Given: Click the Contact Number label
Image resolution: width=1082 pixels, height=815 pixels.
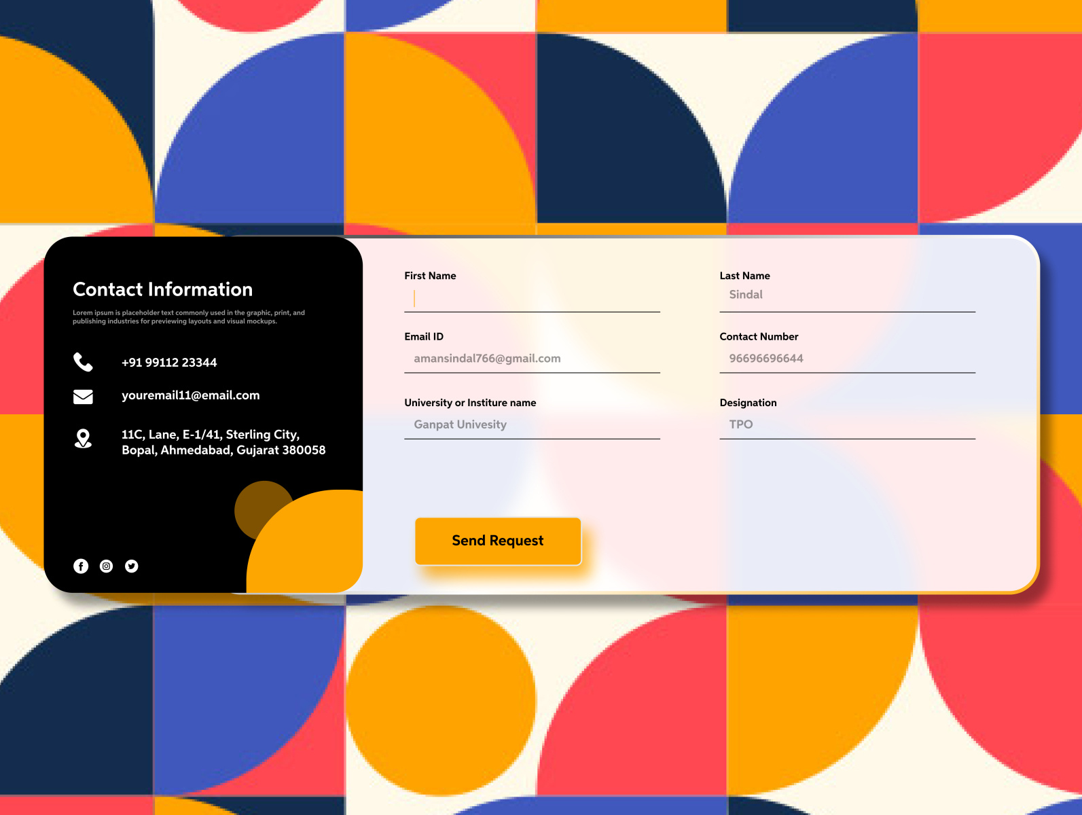Looking at the screenshot, I should click(x=759, y=337).
